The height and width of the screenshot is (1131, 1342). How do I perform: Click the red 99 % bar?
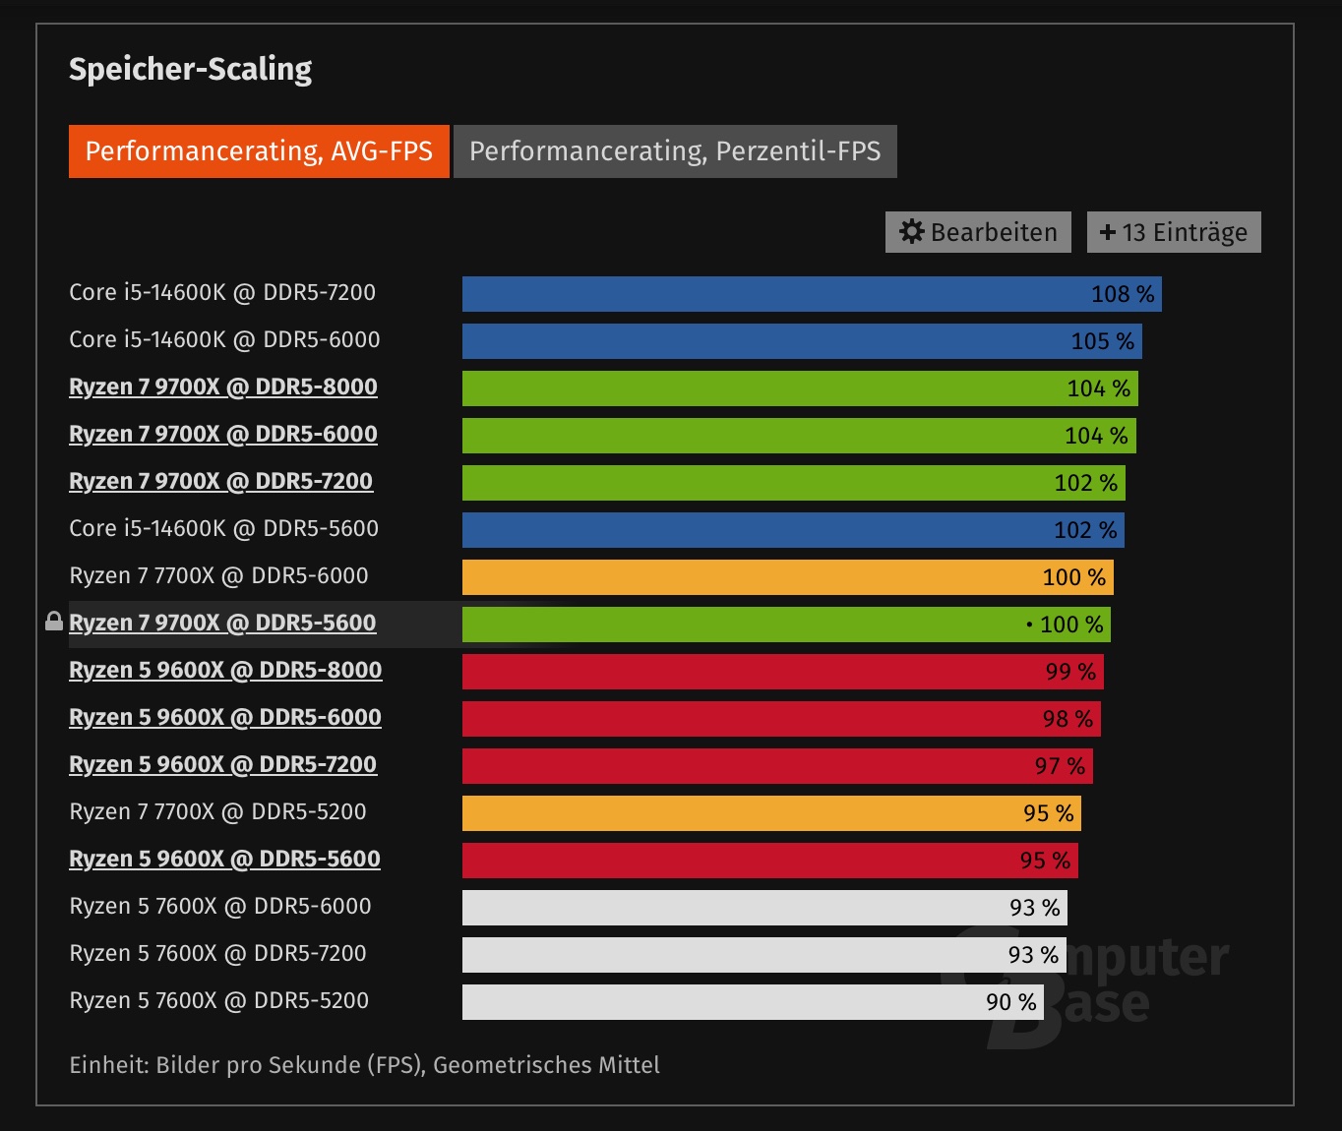(x=783, y=672)
